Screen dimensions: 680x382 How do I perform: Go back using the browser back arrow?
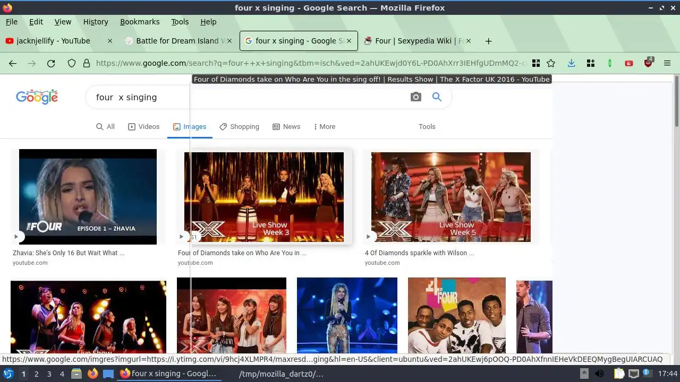click(13, 63)
